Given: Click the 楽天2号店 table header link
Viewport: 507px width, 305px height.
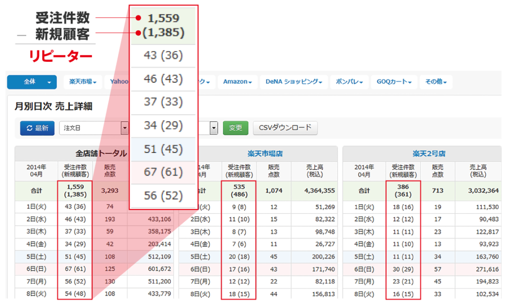Looking at the screenshot, I should [429, 153].
